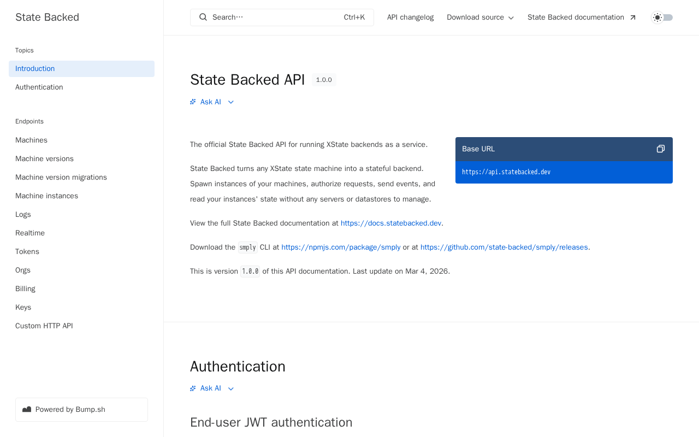
Task: Open the API changelog page
Action: tap(410, 17)
